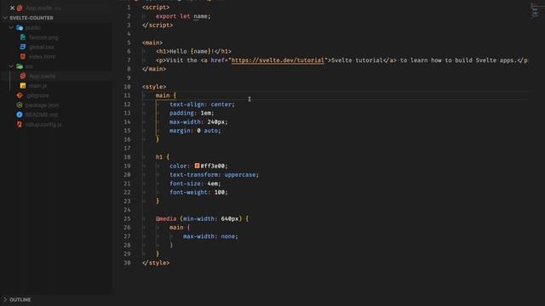Click the {name} expression in the h1
Image resolution: width=545 pixels, height=306 pixels.
coord(201,51)
